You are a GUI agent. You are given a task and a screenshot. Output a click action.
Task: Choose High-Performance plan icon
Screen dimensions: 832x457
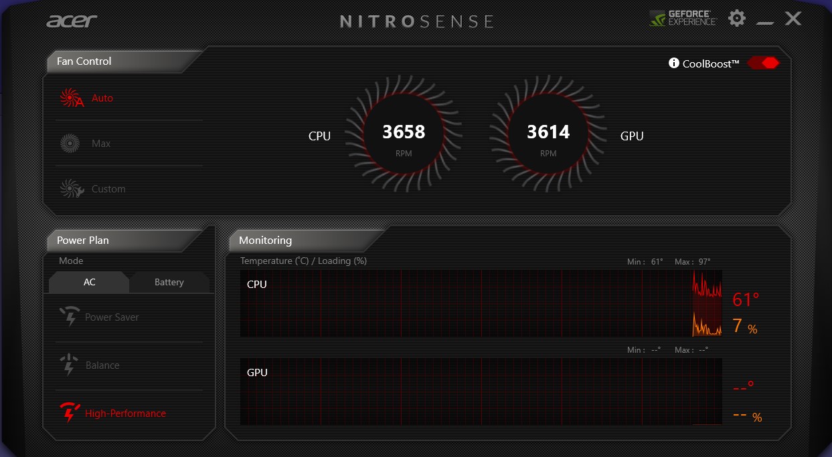(70, 414)
